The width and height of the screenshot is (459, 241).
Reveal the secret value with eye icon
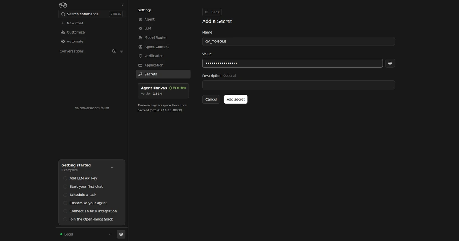390,63
